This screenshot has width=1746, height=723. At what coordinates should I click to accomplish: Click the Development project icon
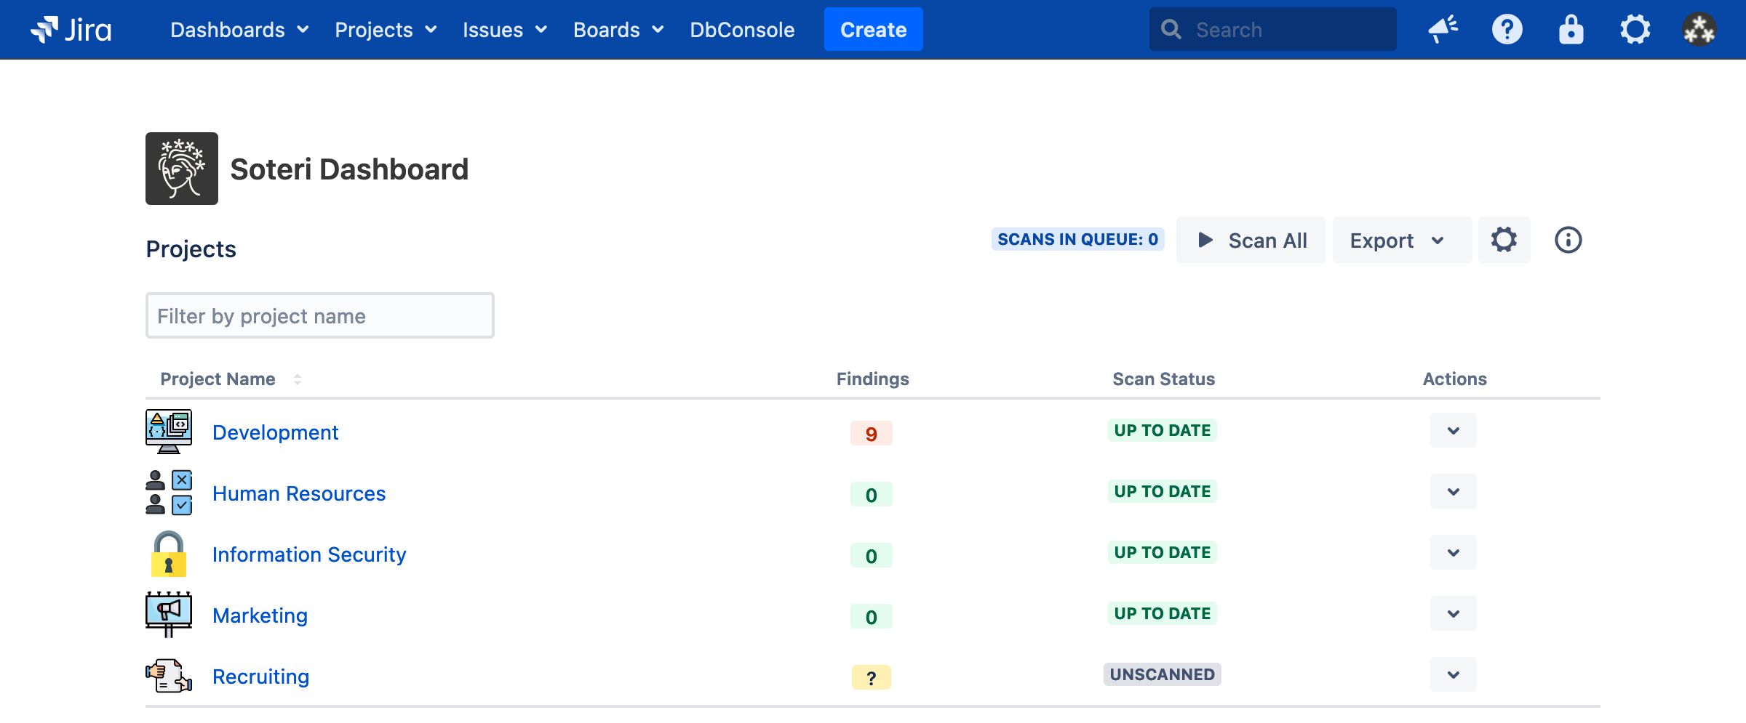point(169,432)
